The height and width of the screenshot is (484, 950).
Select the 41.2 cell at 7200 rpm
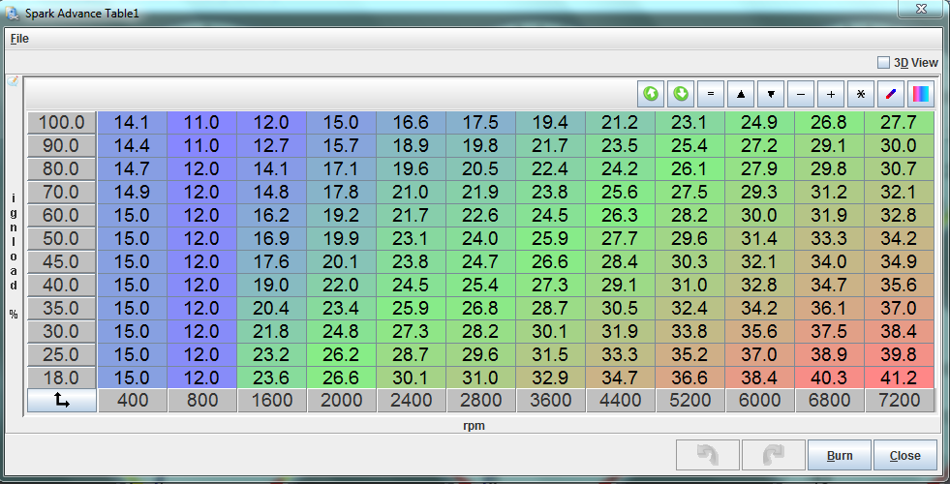coord(900,378)
